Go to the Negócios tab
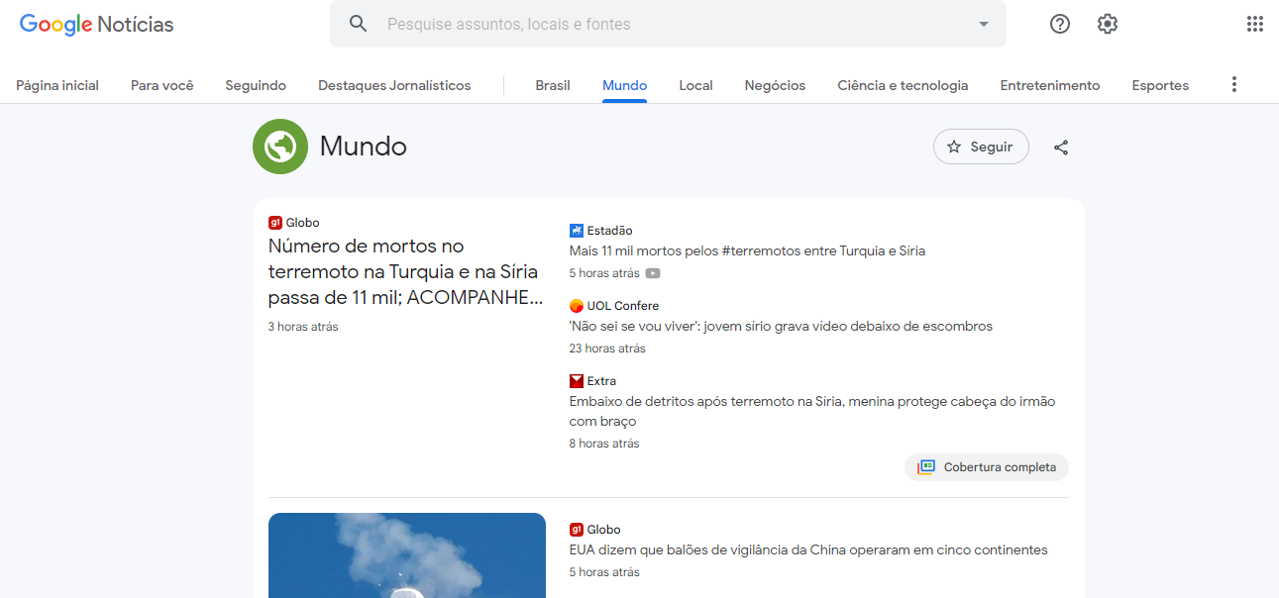This screenshot has height=598, width=1279. pos(775,85)
